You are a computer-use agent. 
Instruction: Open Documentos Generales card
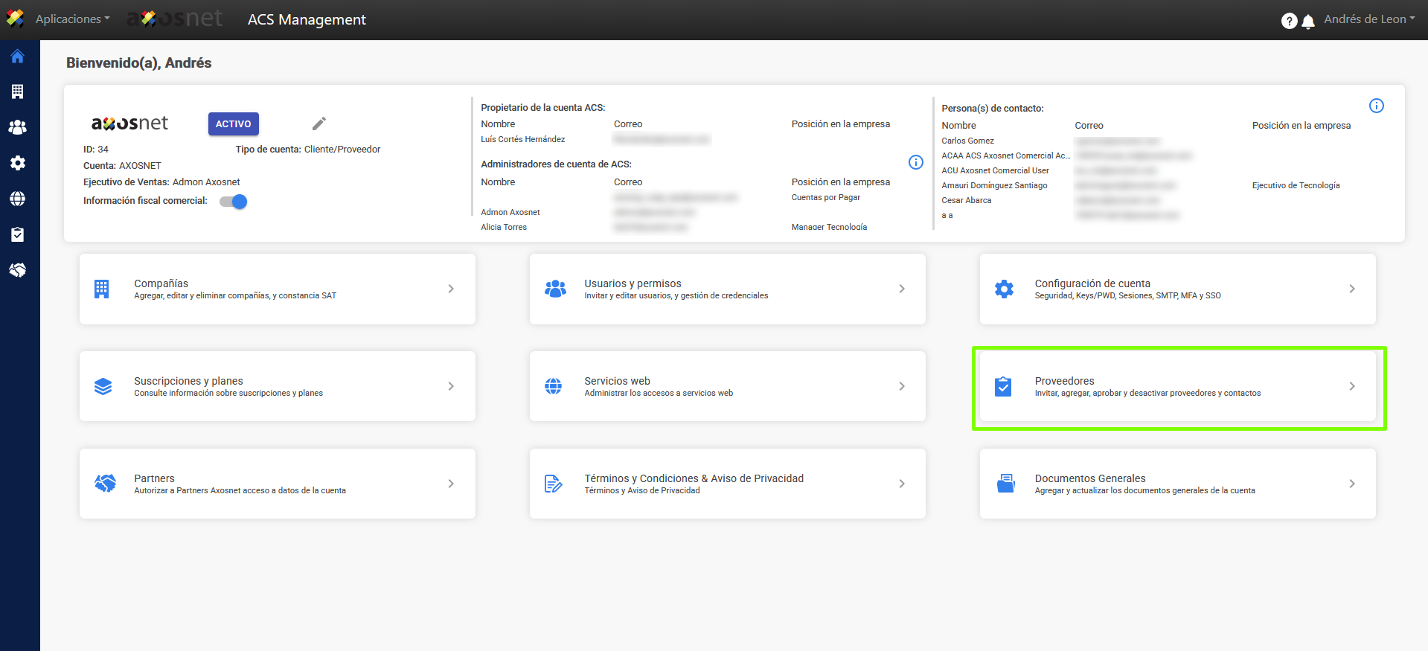pyautogui.click(x=1177, y=484)
